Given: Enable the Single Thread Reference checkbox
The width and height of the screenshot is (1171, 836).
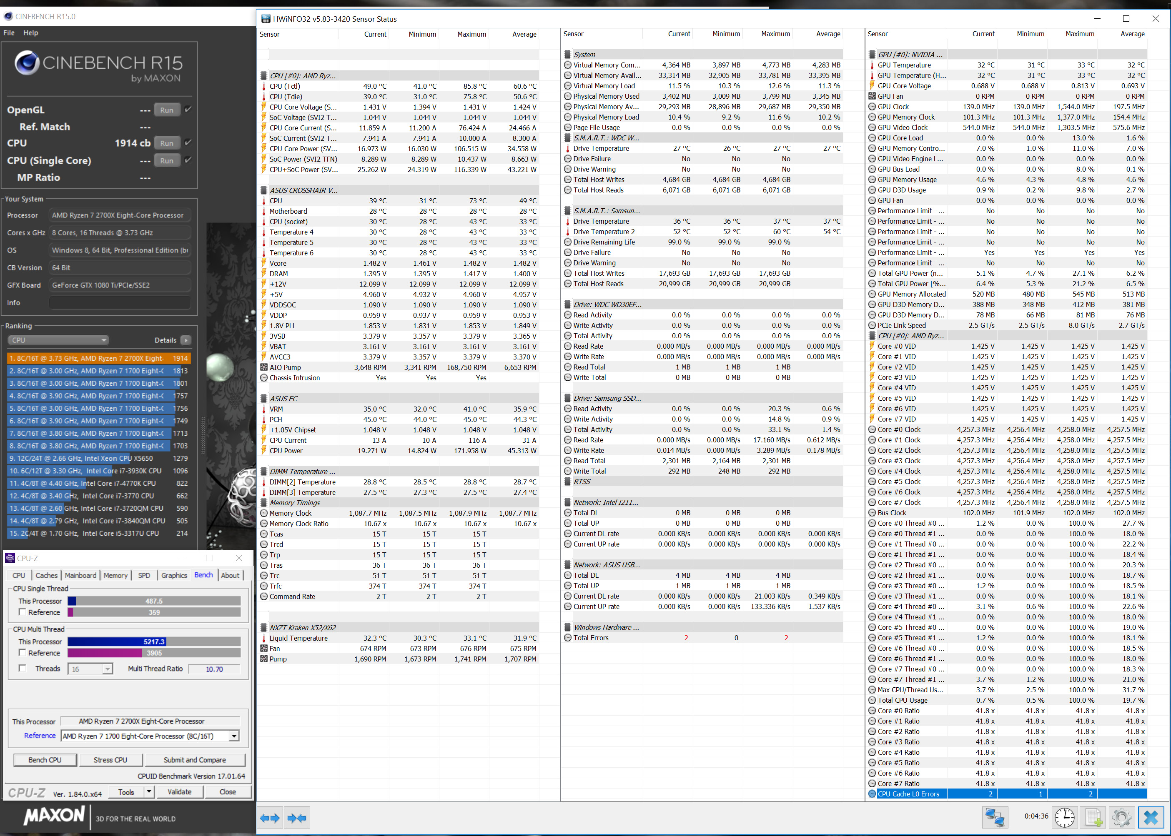Looking at the screenshot, I should (x=22, y=612).
